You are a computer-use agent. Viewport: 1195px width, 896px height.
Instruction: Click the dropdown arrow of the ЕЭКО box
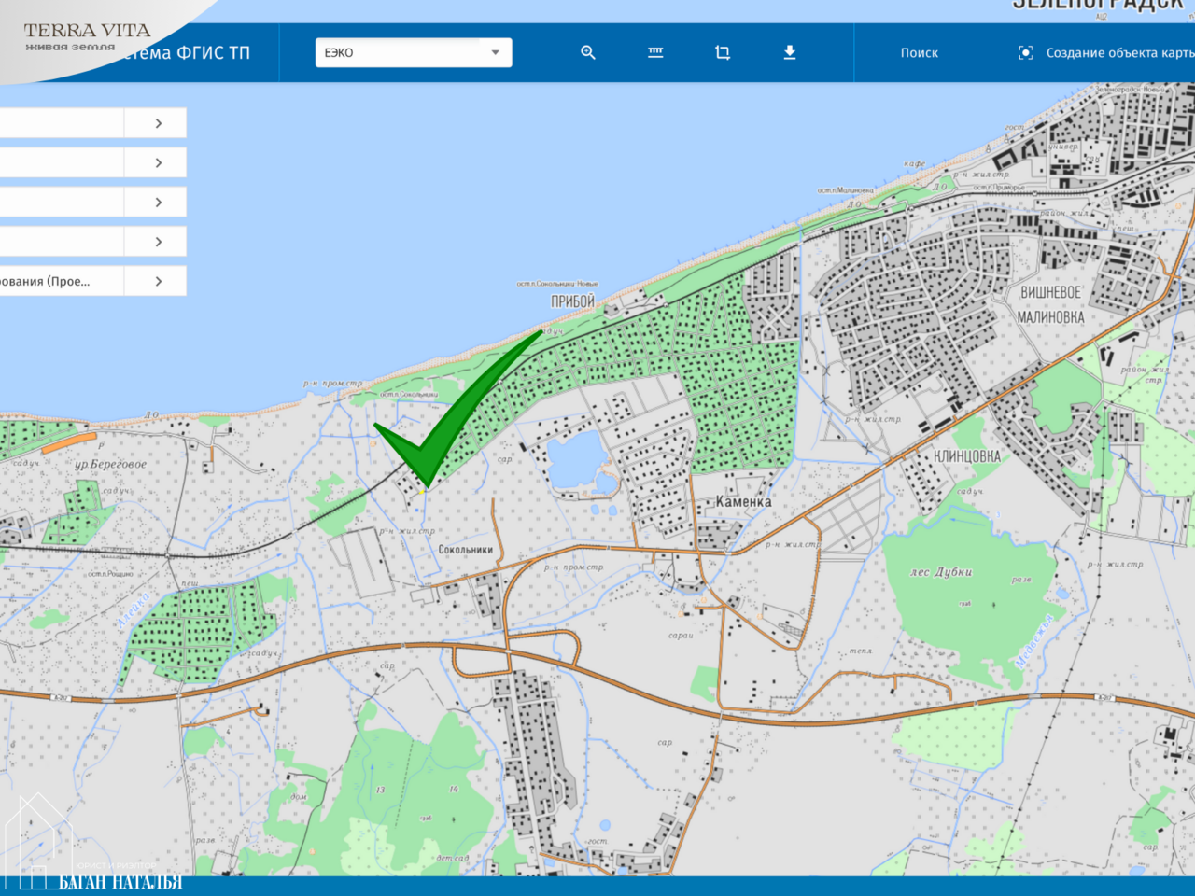495,52
